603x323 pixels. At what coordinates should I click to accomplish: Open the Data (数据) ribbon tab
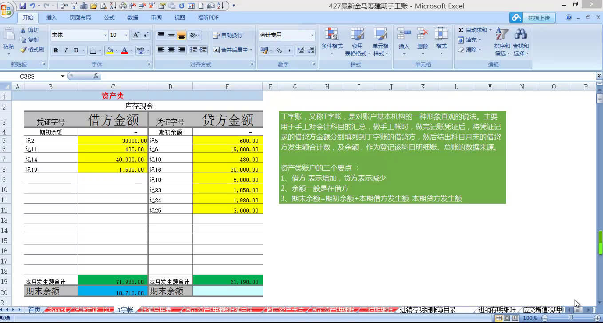click(133, 18)
